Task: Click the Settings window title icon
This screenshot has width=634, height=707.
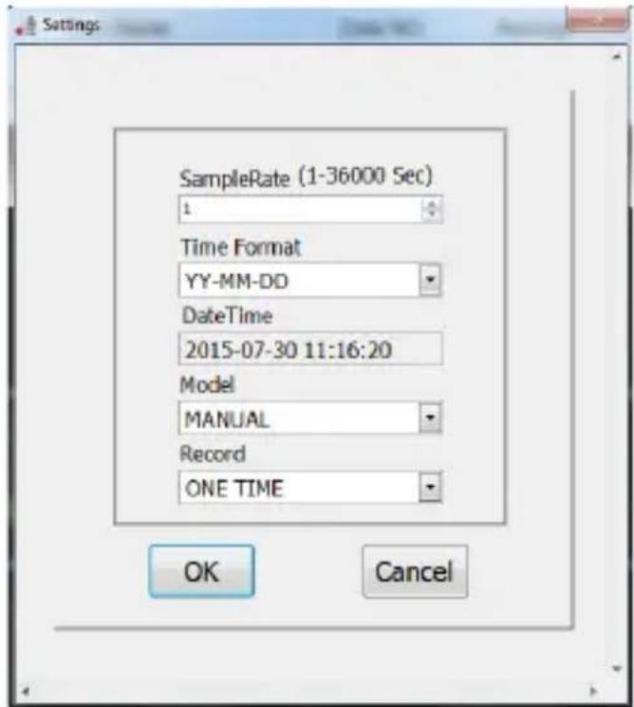Action: (26, 26)
